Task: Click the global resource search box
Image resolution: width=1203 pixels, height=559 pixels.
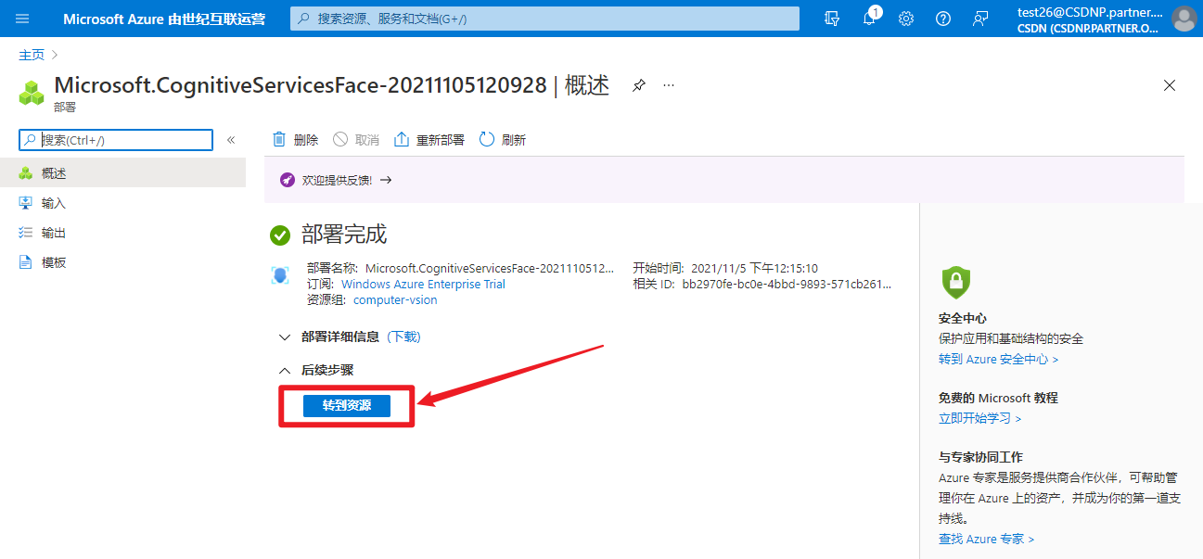Action: pos(544,19)
